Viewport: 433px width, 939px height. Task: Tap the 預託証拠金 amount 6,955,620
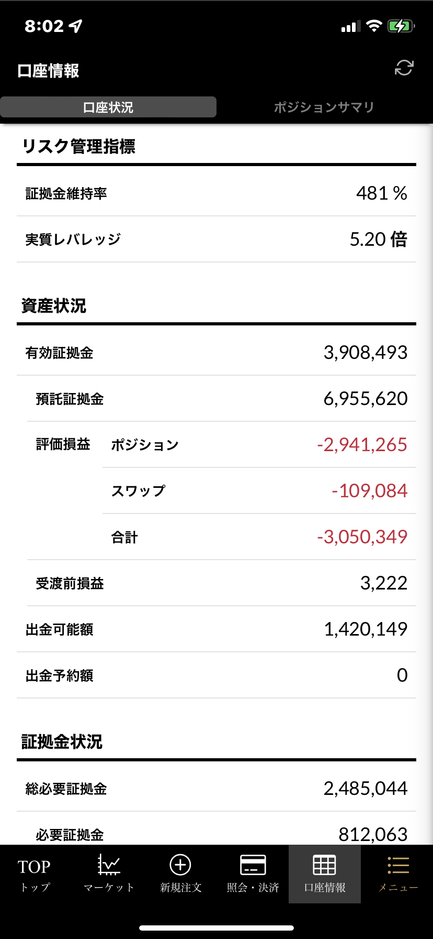pyautogui.click(x=366, y=399)
